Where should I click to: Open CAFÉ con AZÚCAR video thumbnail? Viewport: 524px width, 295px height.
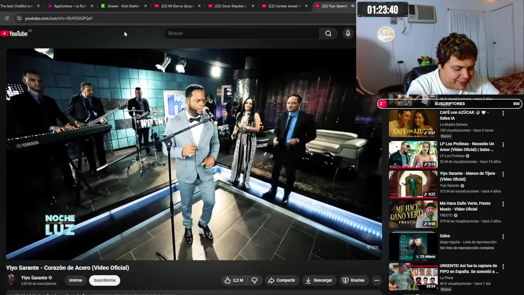pyautogui.click(x=413, y=123)
